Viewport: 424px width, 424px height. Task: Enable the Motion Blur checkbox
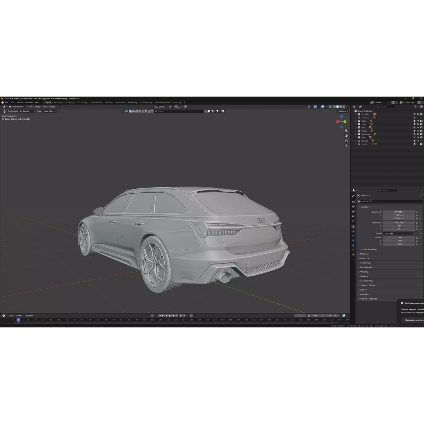pos(361,281)
